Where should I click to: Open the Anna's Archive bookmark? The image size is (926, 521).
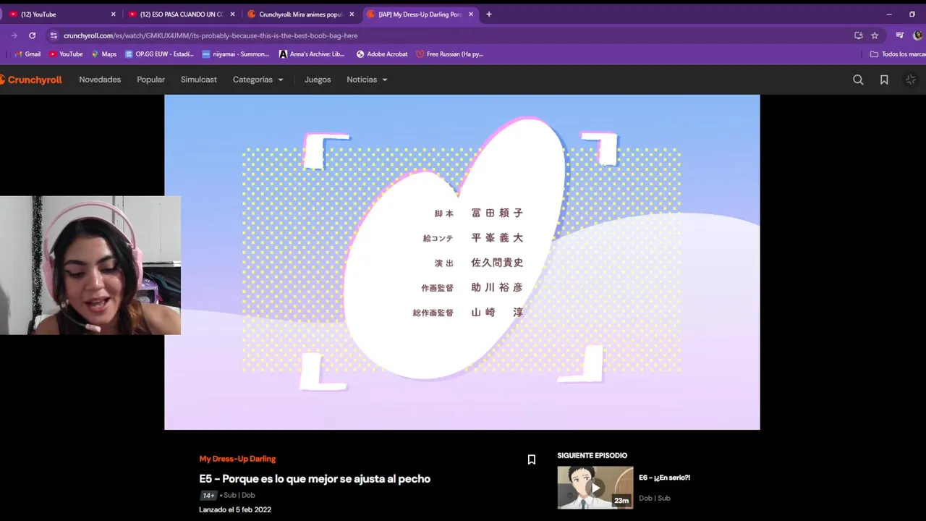[x=312, y=54]
